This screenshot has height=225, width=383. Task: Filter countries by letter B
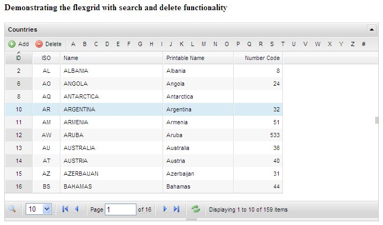85,44
